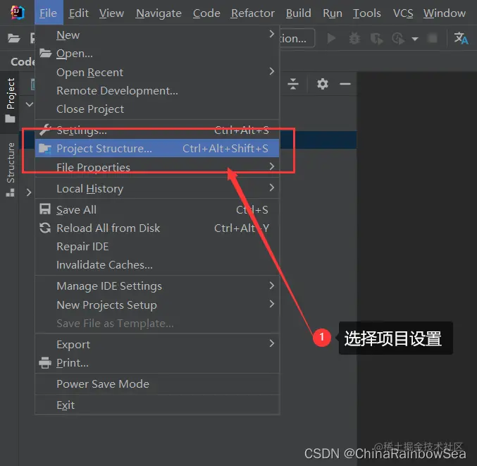Open the Run menu
The image size is (477, 466).
click(332, 13)
